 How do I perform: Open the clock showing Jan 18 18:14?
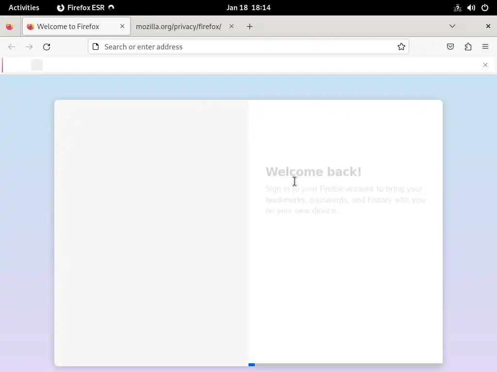pos(248,8)
